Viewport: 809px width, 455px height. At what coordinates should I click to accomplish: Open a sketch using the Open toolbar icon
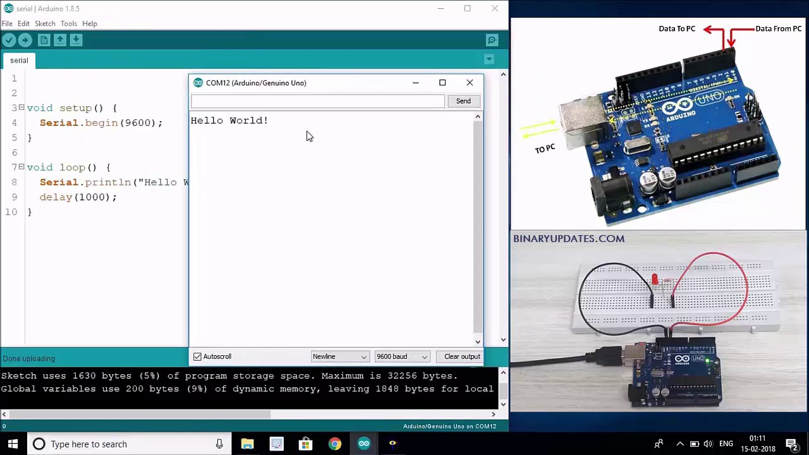click(60, 40)
